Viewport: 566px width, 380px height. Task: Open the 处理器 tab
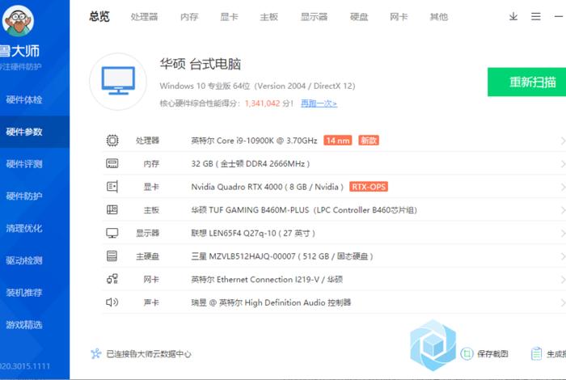pyautogui.click(x=145, y=17)
